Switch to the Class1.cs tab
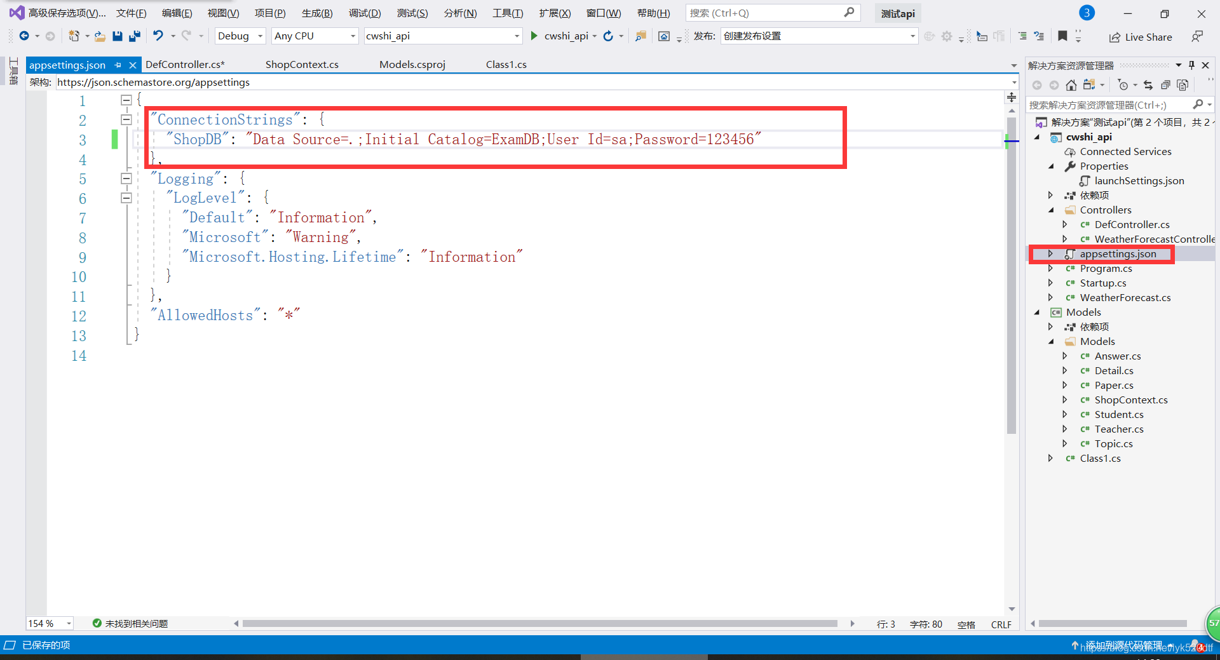 click(506, 65)
